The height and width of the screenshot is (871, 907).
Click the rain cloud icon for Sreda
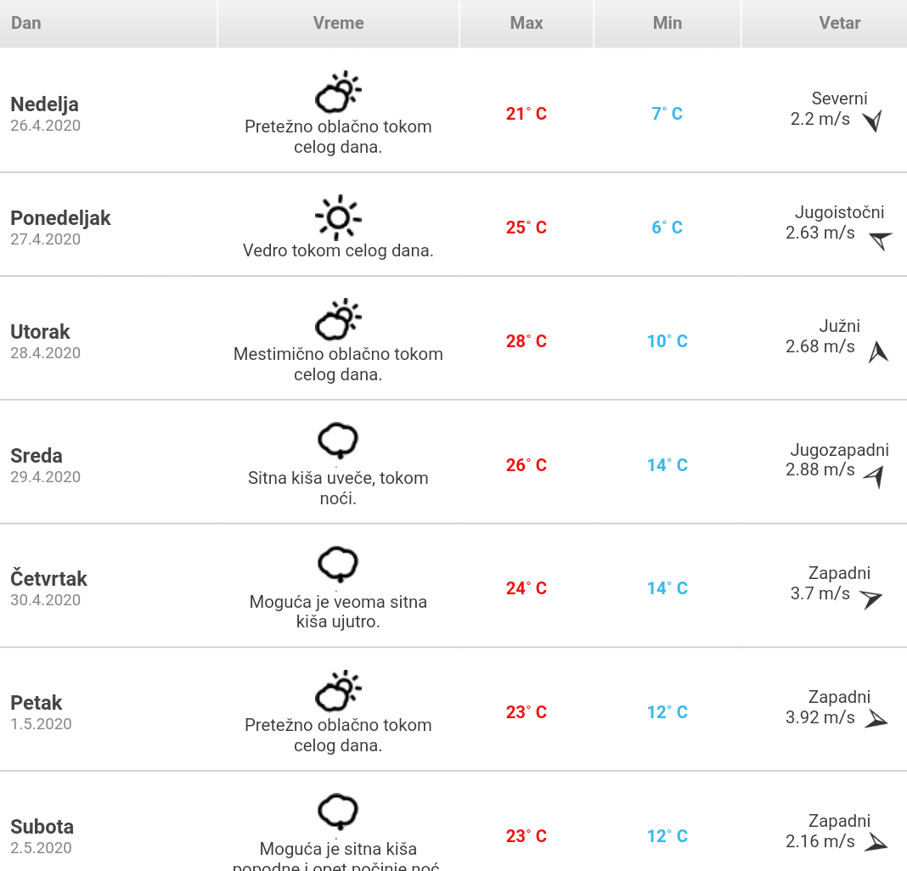click(338, 442)
